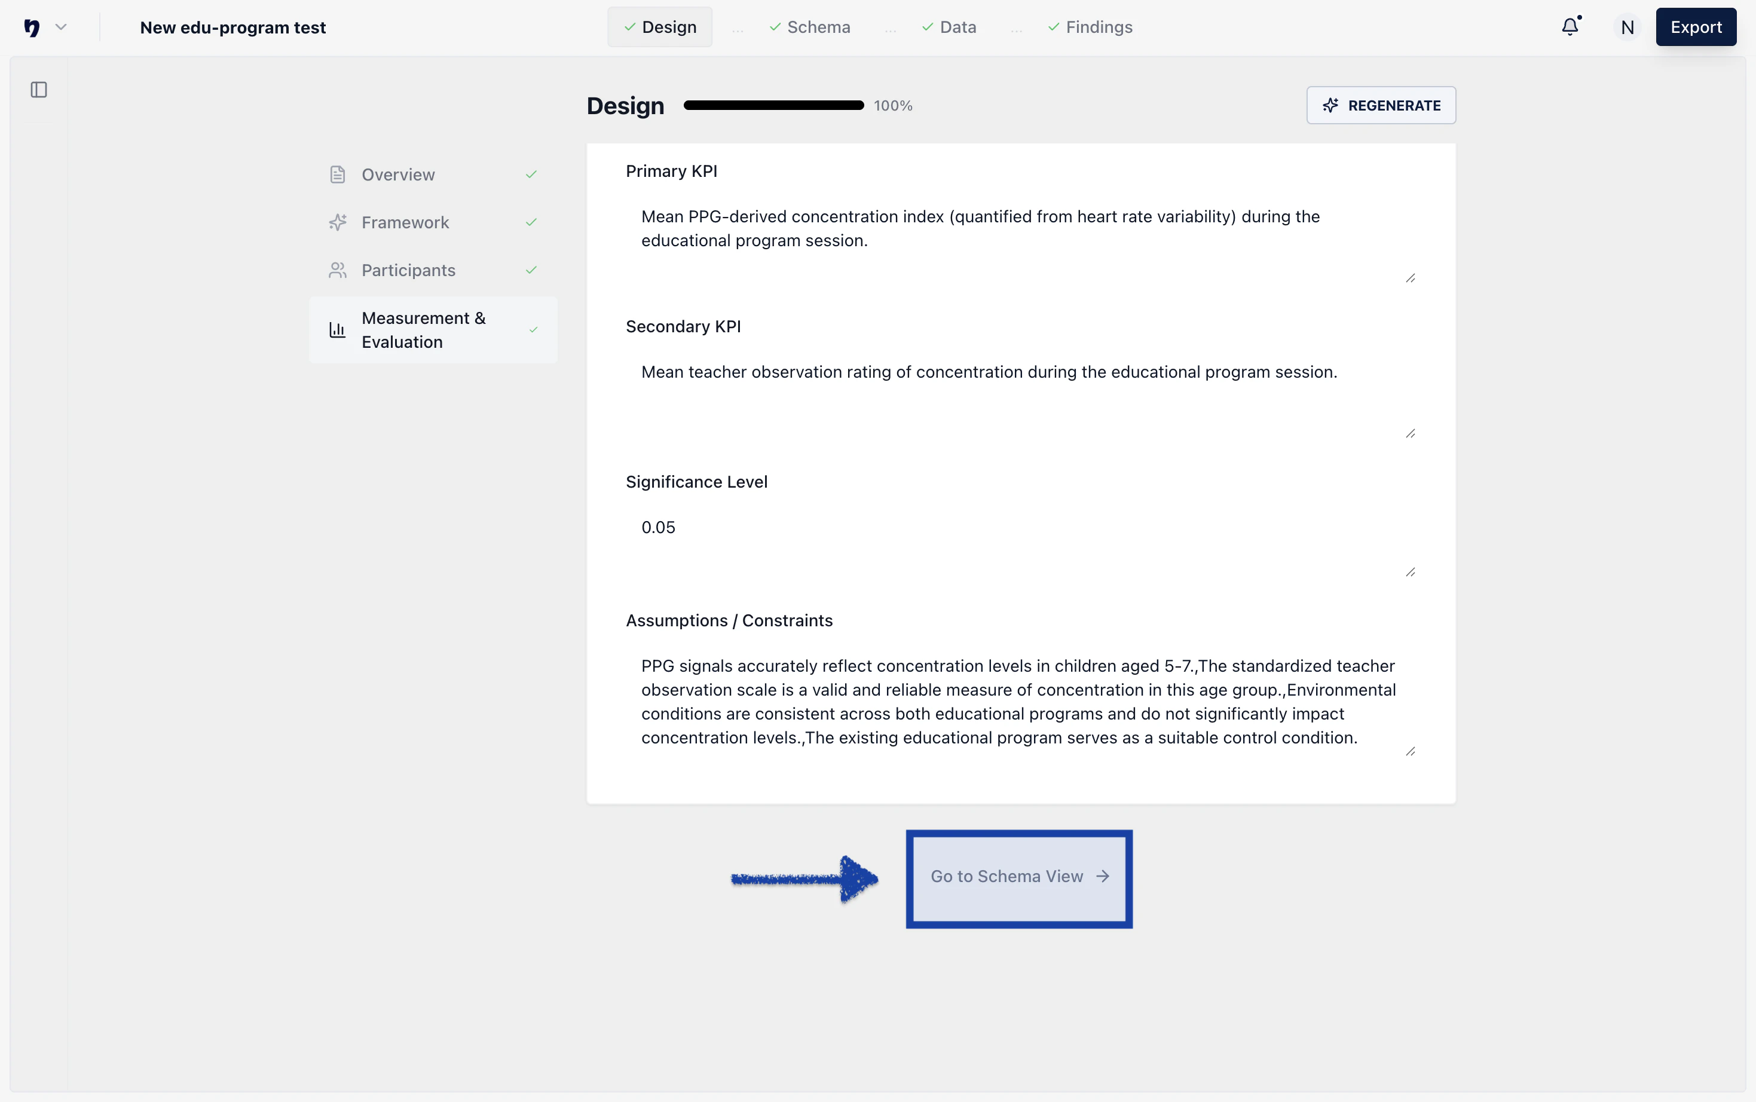Click the app logo icon
Screen dimensions: 1756x1102
pos(31,27)
